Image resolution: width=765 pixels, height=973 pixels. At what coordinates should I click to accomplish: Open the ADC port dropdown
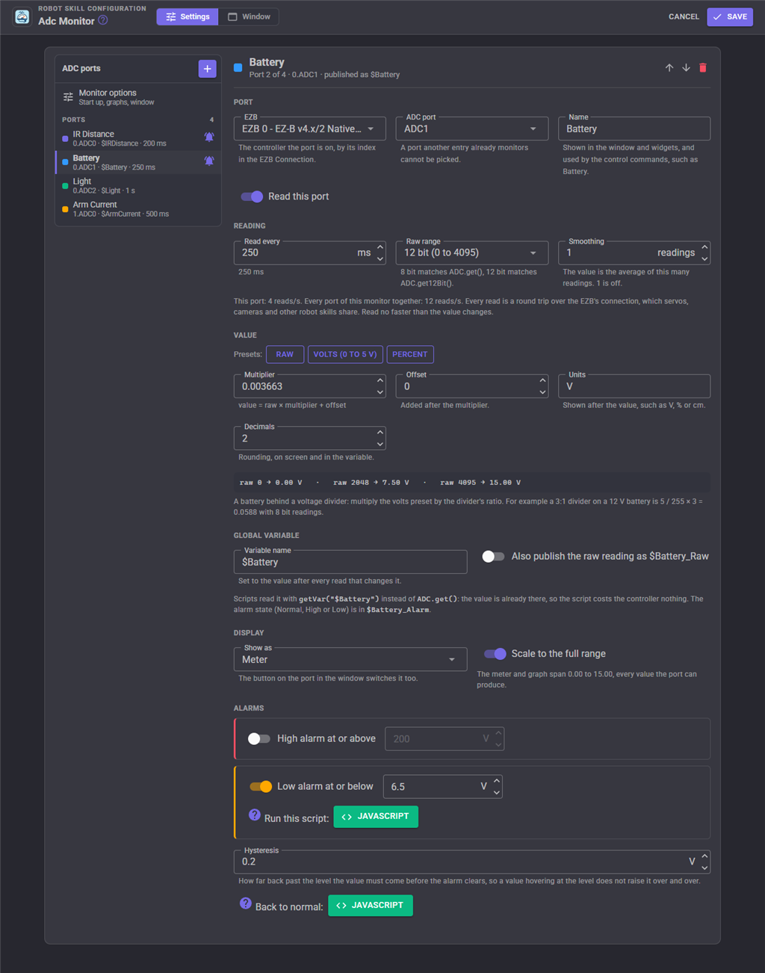(x=472, y=129)
